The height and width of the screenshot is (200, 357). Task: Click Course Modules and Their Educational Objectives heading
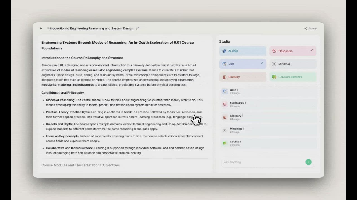point(81,165)
